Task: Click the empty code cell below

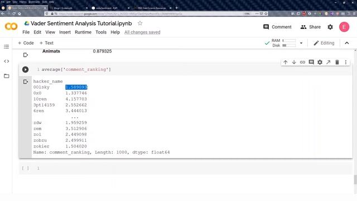Action: point(186,168)
